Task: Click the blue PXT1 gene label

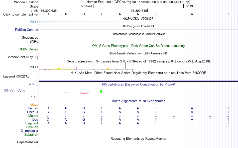Action: pyautogui.click(x=34, y=22)
